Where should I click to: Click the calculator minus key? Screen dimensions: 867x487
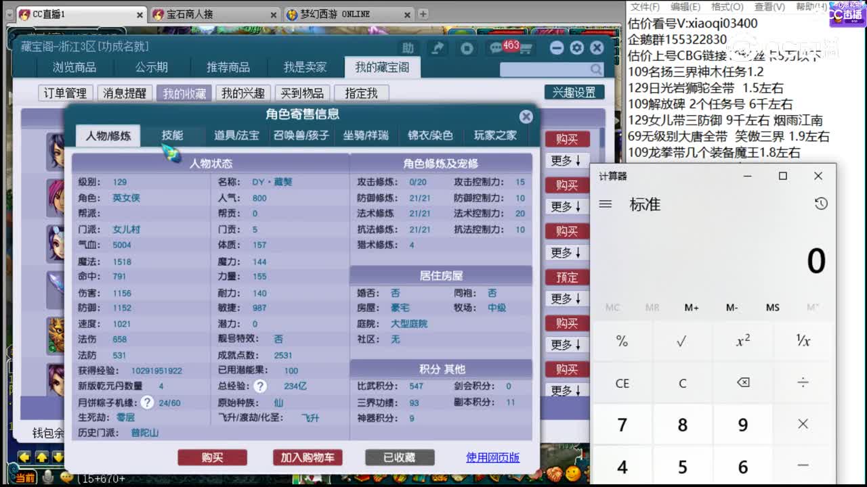click(803, 466)
